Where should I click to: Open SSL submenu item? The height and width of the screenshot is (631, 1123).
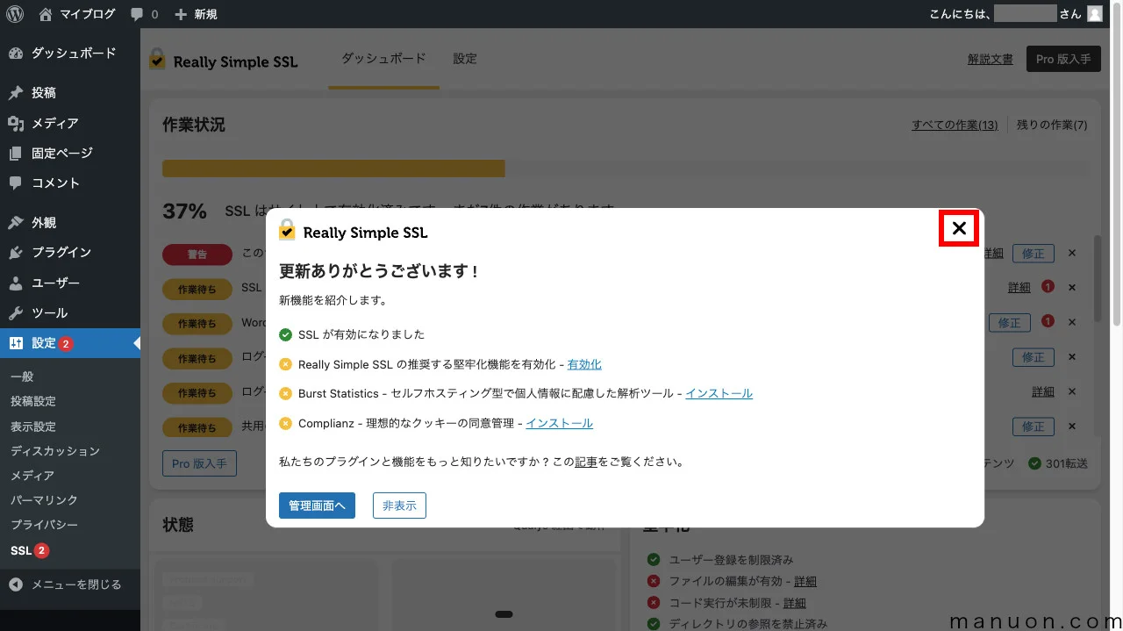(x=30, y=550)
